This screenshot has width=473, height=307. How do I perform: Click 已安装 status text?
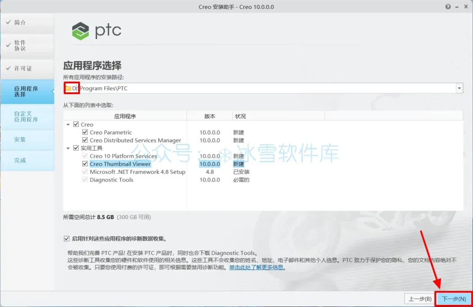coord(241,172)
